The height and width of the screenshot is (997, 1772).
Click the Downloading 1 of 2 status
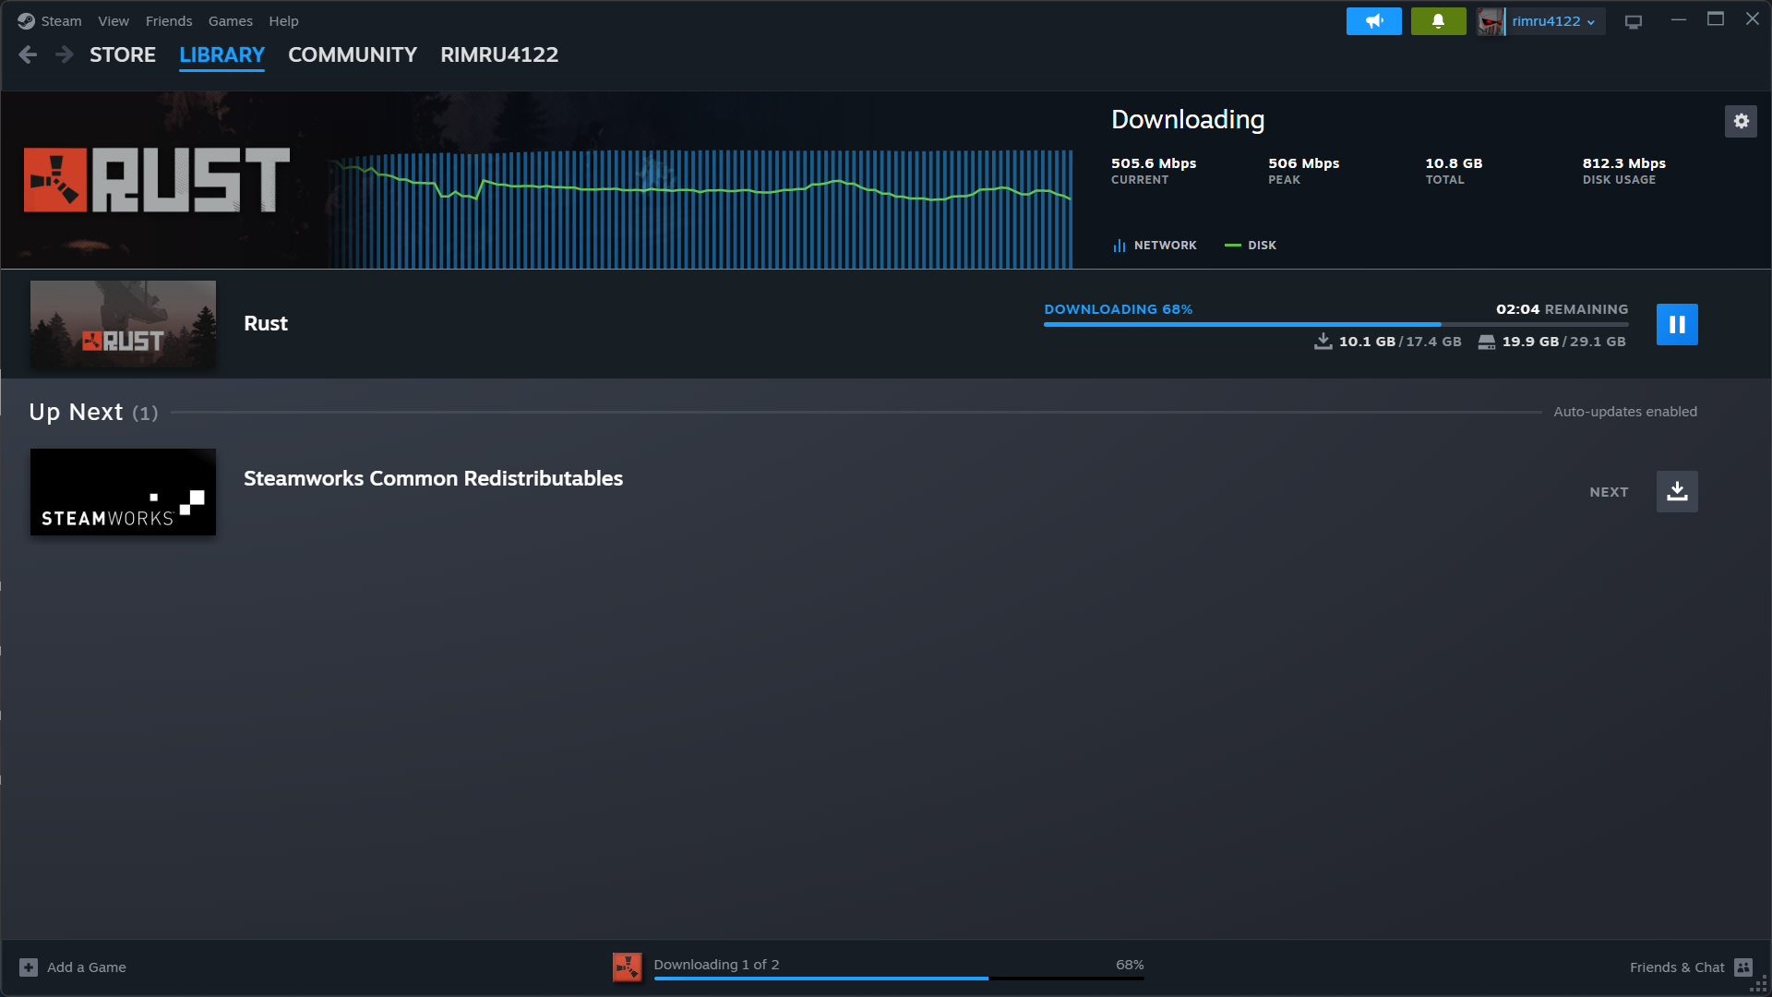pos(716,965)
